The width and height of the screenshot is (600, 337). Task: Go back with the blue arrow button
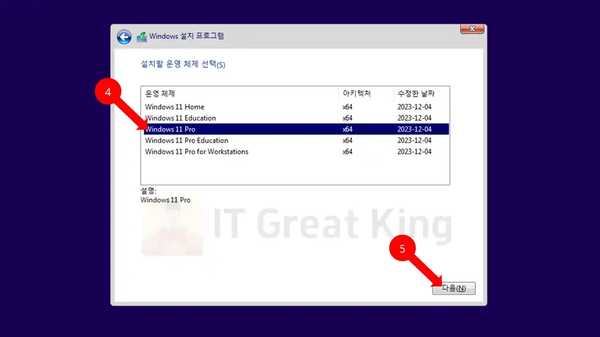coord(124,37)
